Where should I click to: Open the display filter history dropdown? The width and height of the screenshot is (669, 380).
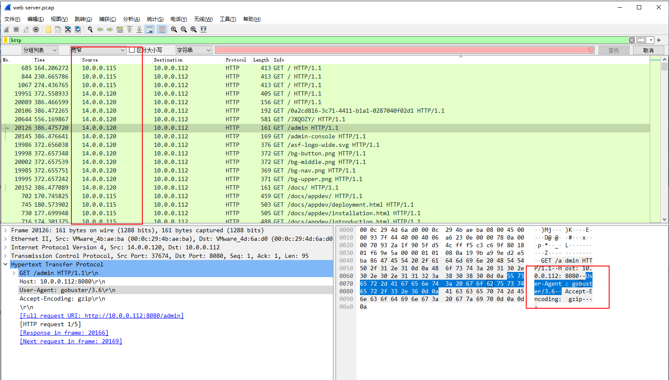(651, 40)
